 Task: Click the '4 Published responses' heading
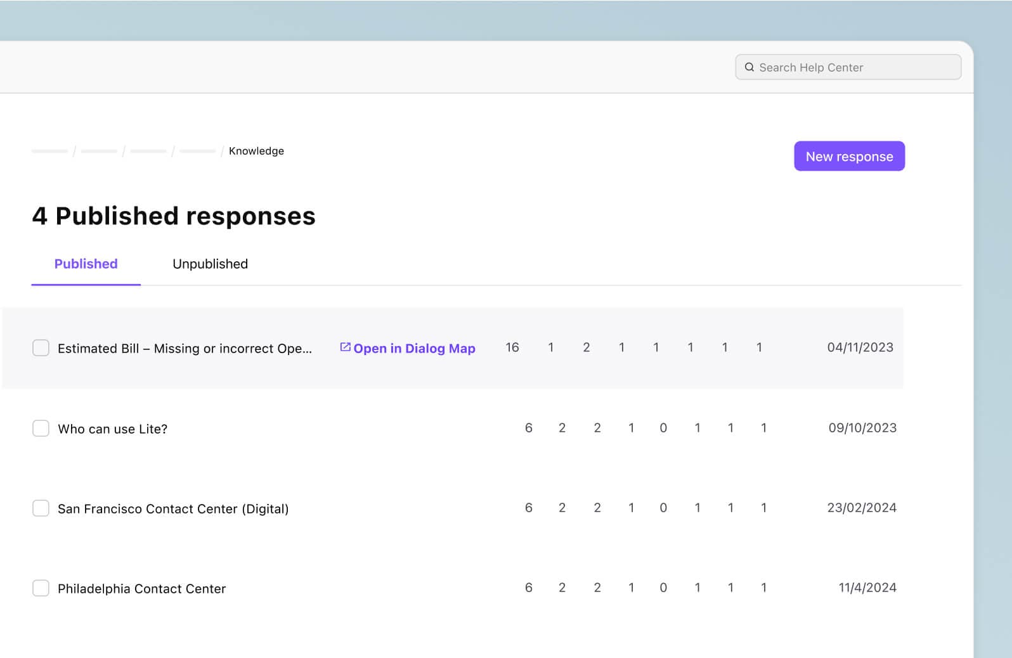click(174, 216)
